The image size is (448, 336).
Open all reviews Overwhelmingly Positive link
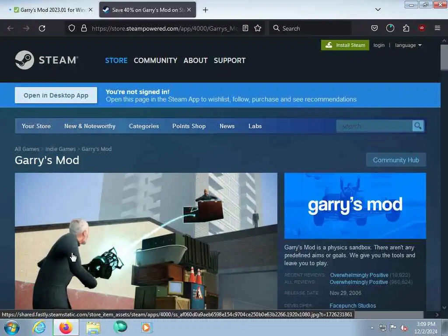[359, 282]
